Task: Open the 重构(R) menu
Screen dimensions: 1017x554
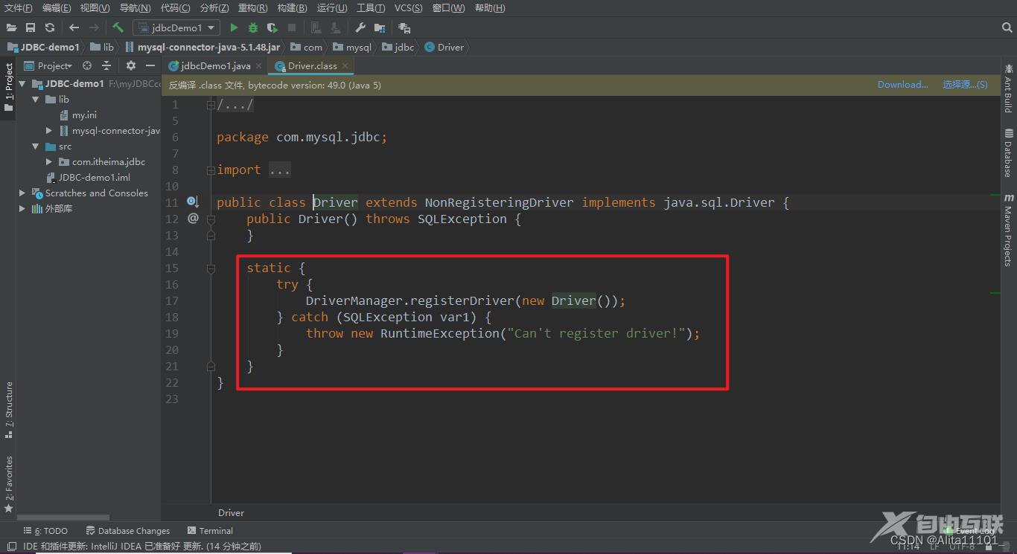Action: [x=252, y=8]
